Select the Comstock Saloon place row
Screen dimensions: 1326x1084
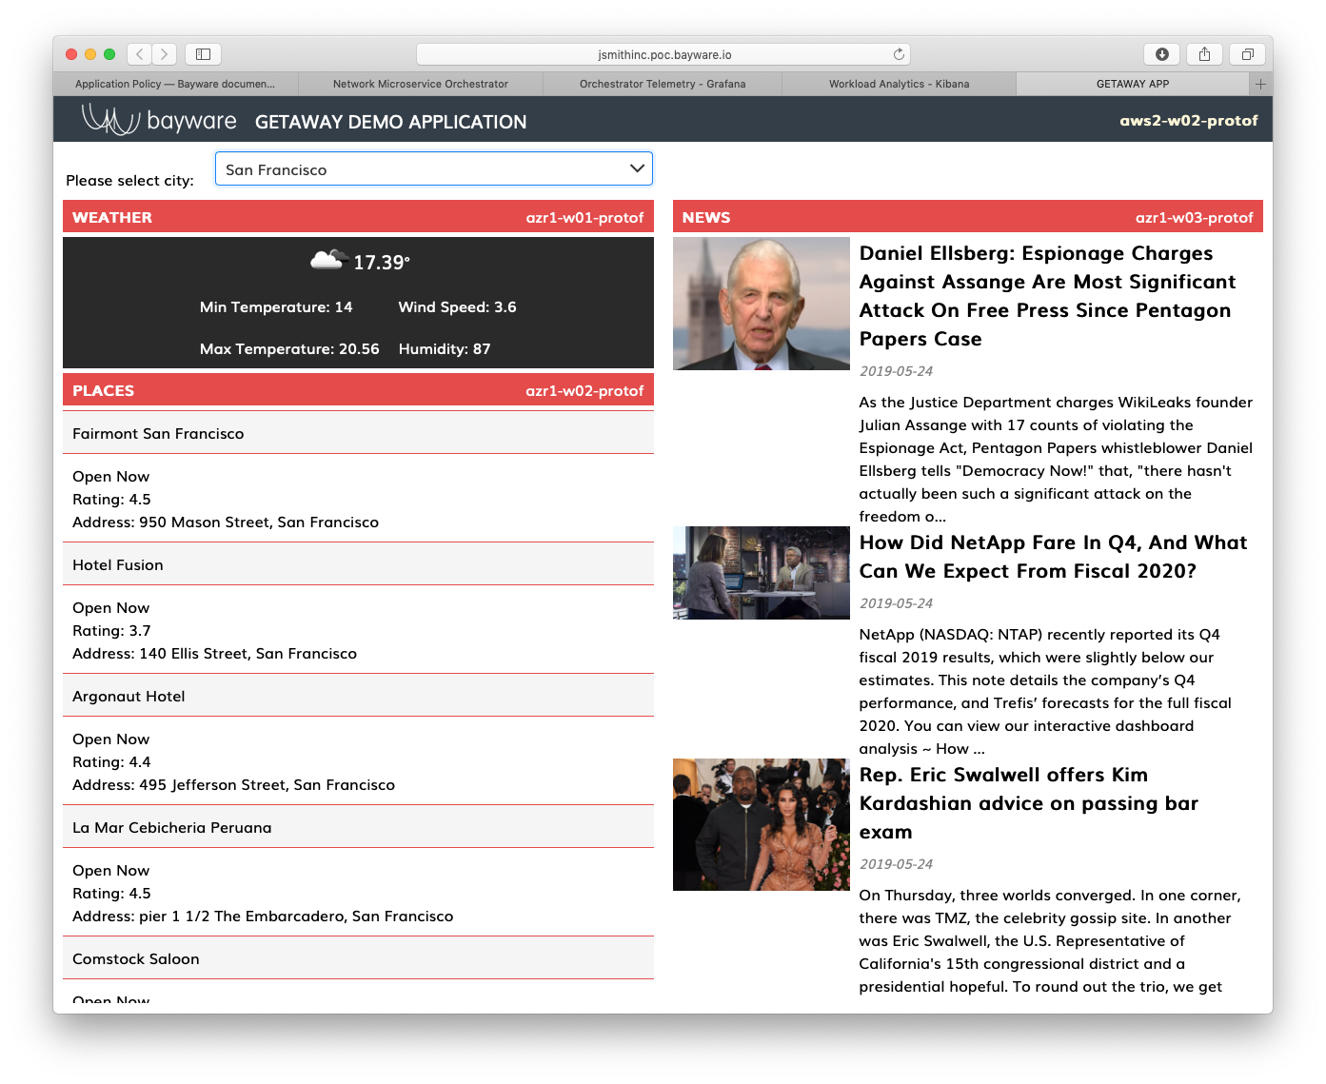click(358, 958)
